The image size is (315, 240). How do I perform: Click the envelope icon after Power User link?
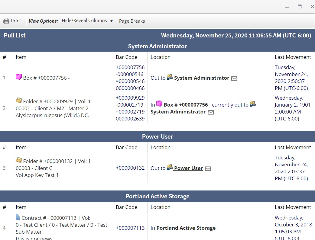208,168
